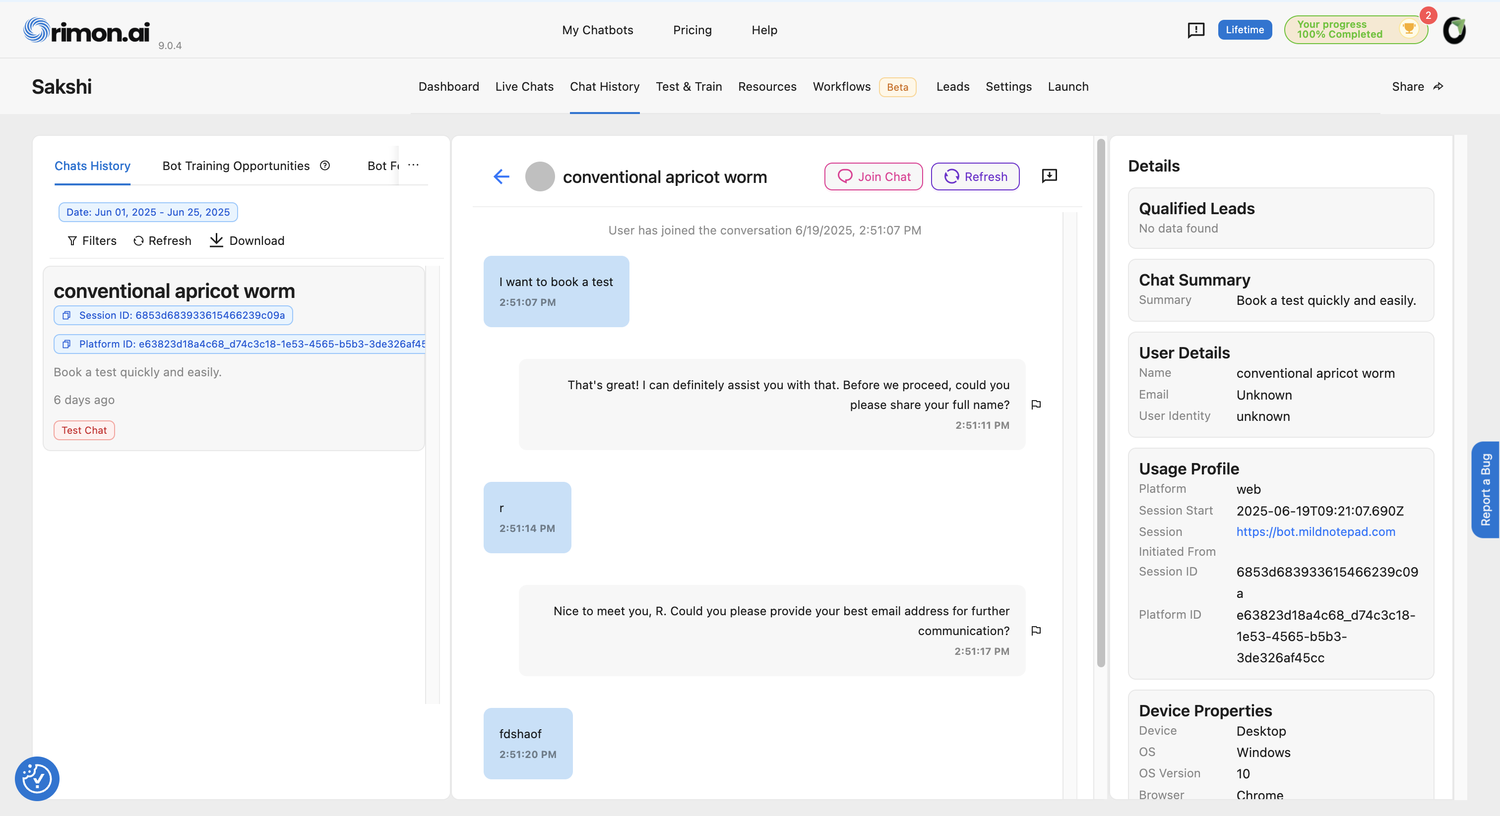The width and height of the screenshot is (1500, 816).
Task: Click the chat list vertical scrollbar
Action: 432,484
